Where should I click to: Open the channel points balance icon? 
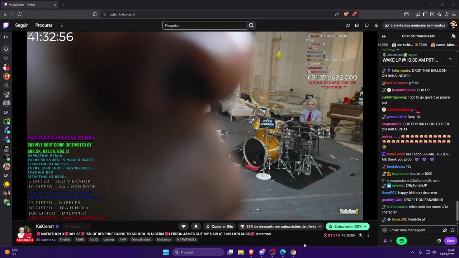pos(388,241)
